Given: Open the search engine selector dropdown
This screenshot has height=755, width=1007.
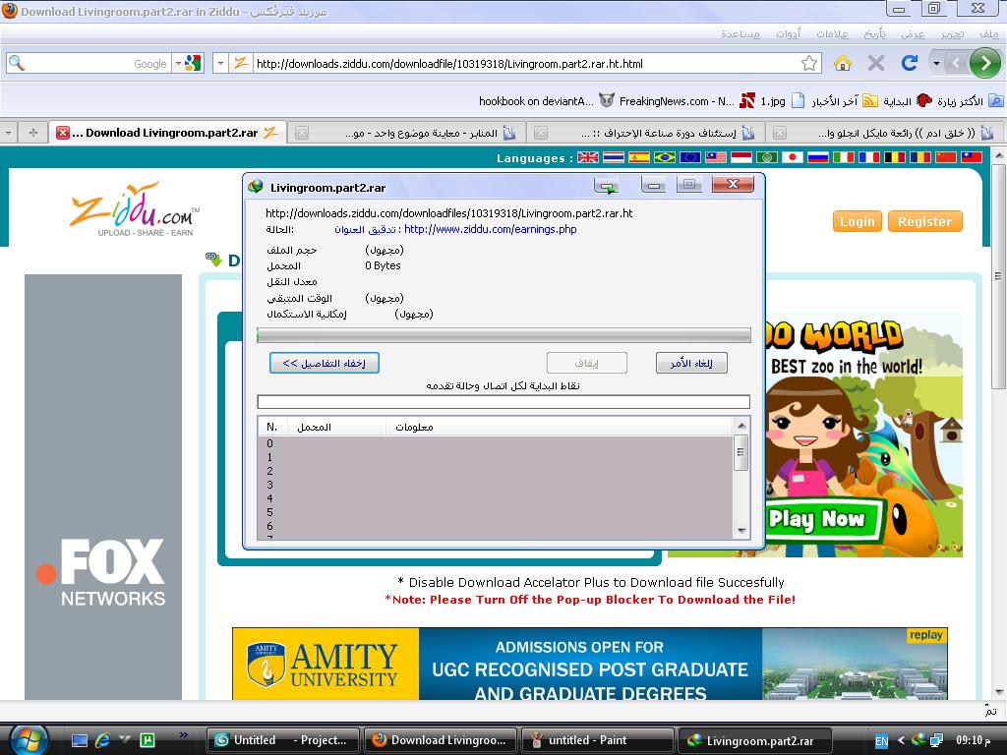Looking at the screenshot, I should pos(179,63).
